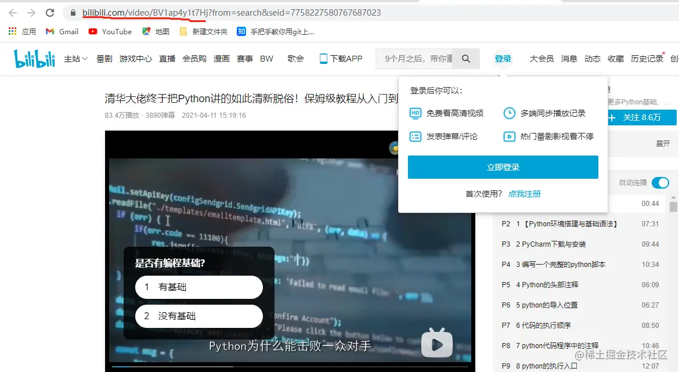Select the 没有基础 answer option

[198, 316]
